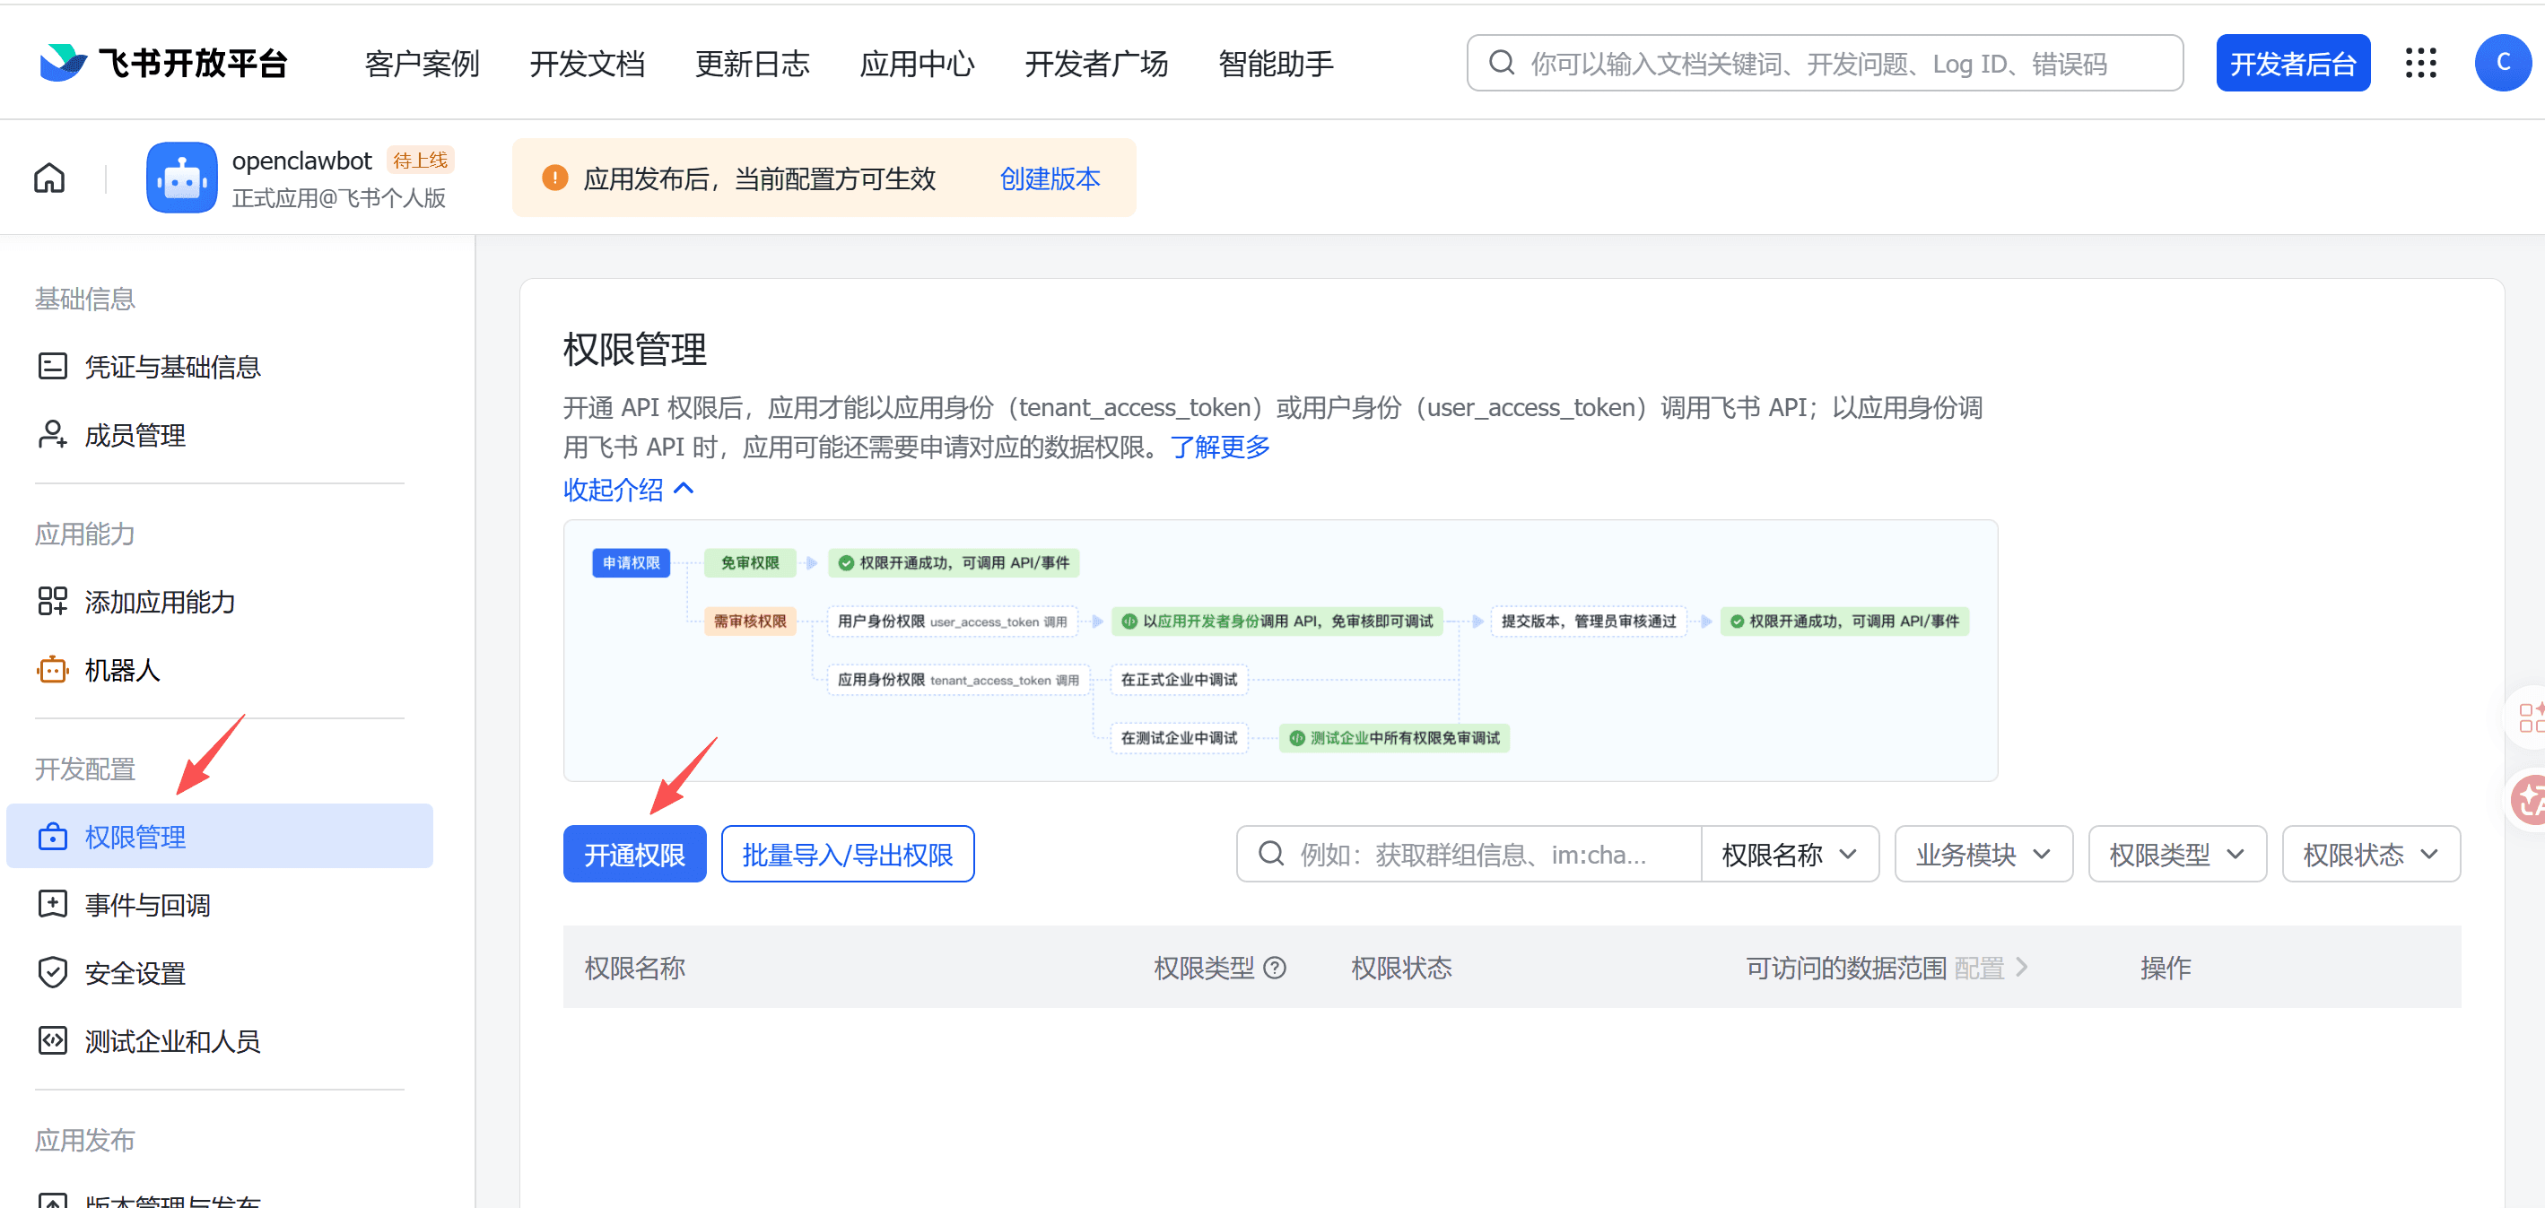Click help icon next to 权限类型 column

coord(1275,968)
